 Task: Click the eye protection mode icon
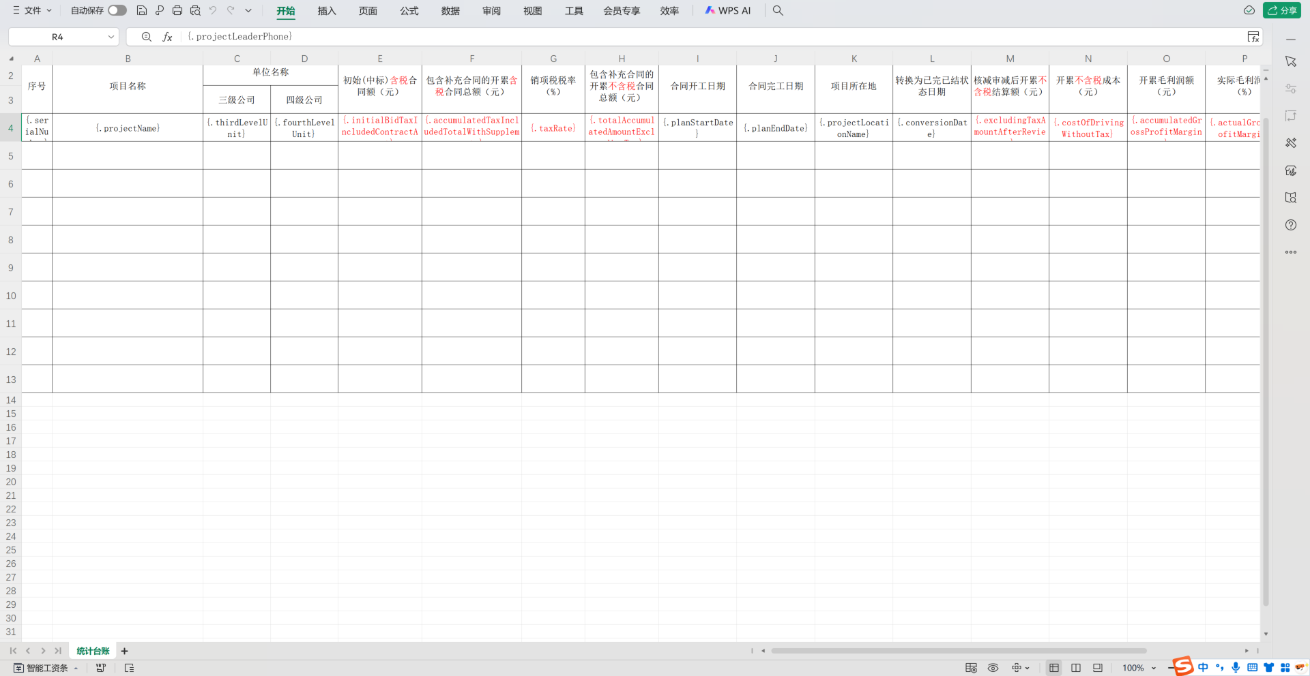993,668
